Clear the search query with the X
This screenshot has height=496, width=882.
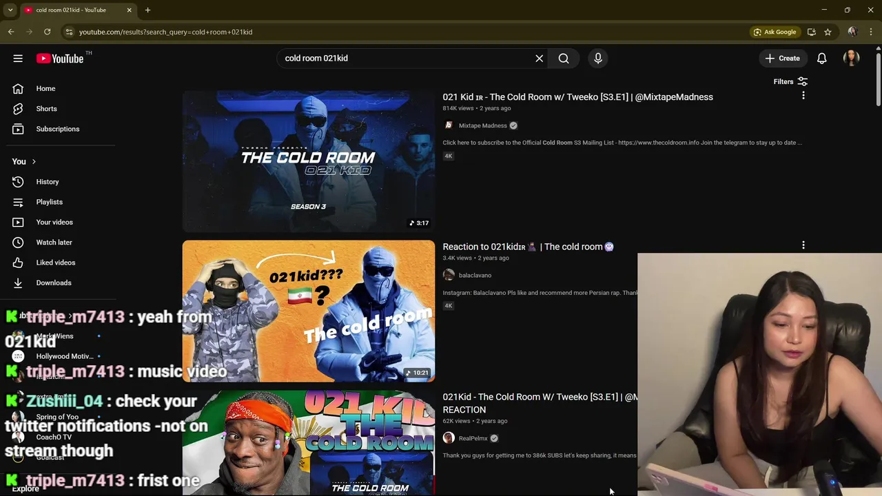(x=540, y=59)
